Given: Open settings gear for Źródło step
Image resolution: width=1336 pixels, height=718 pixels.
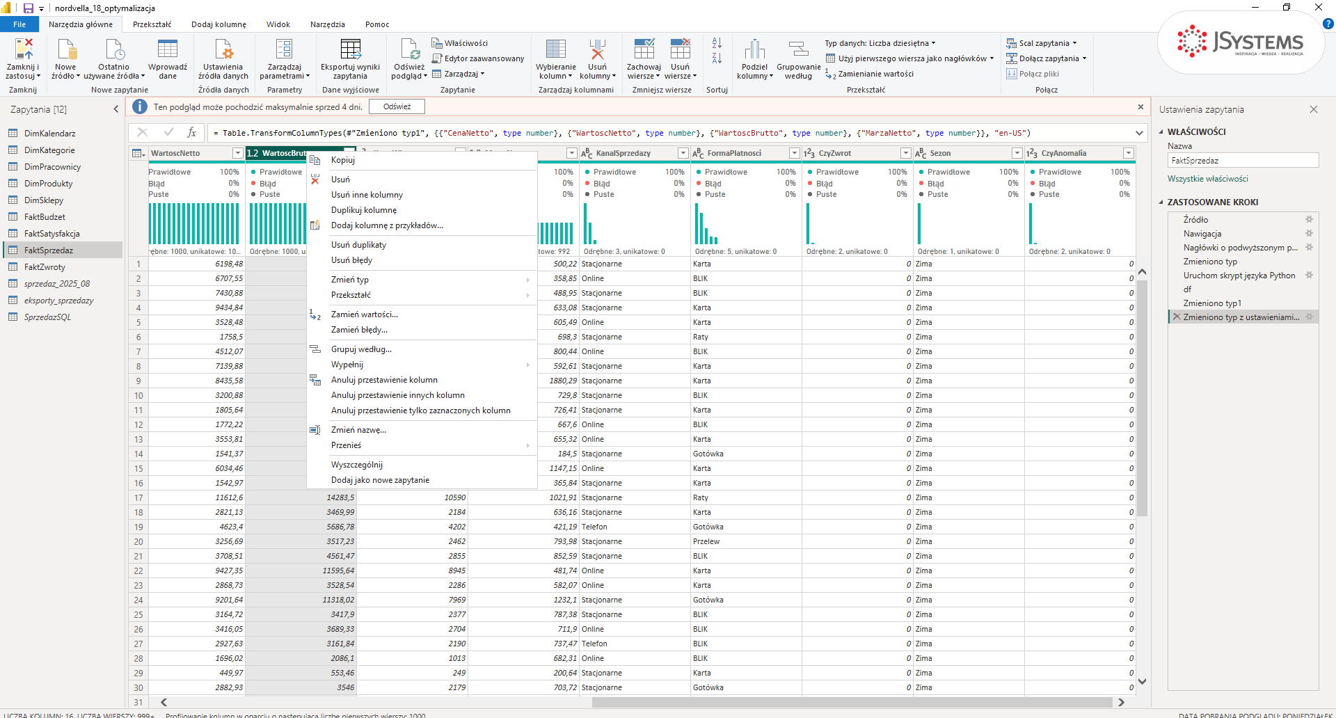Looking at the screenshot, I should coord(1309,219).
